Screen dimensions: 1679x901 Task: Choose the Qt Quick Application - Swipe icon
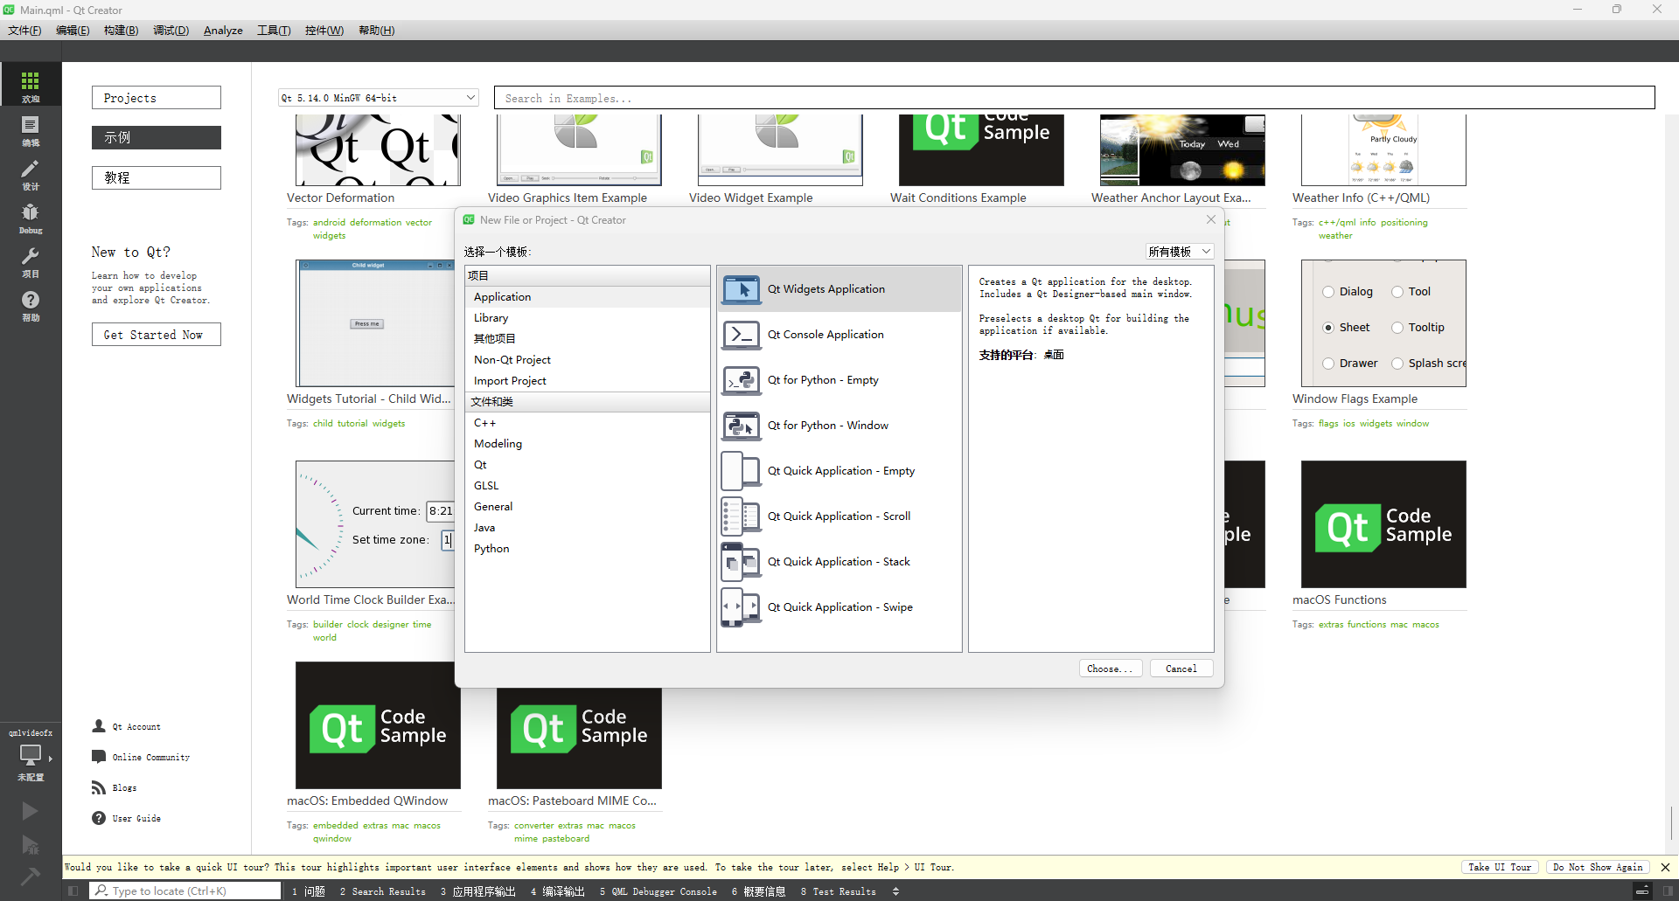[741, 607]
